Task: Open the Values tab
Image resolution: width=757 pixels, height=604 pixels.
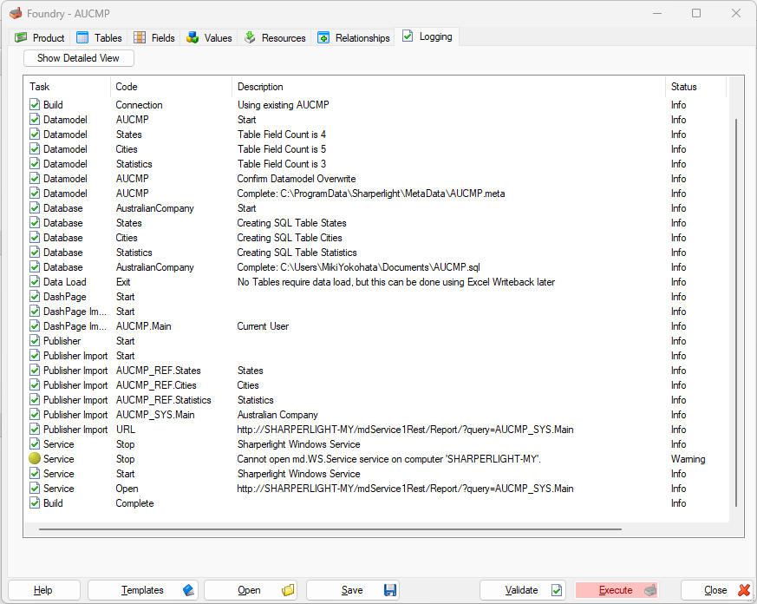Action: tap(209, 37)
